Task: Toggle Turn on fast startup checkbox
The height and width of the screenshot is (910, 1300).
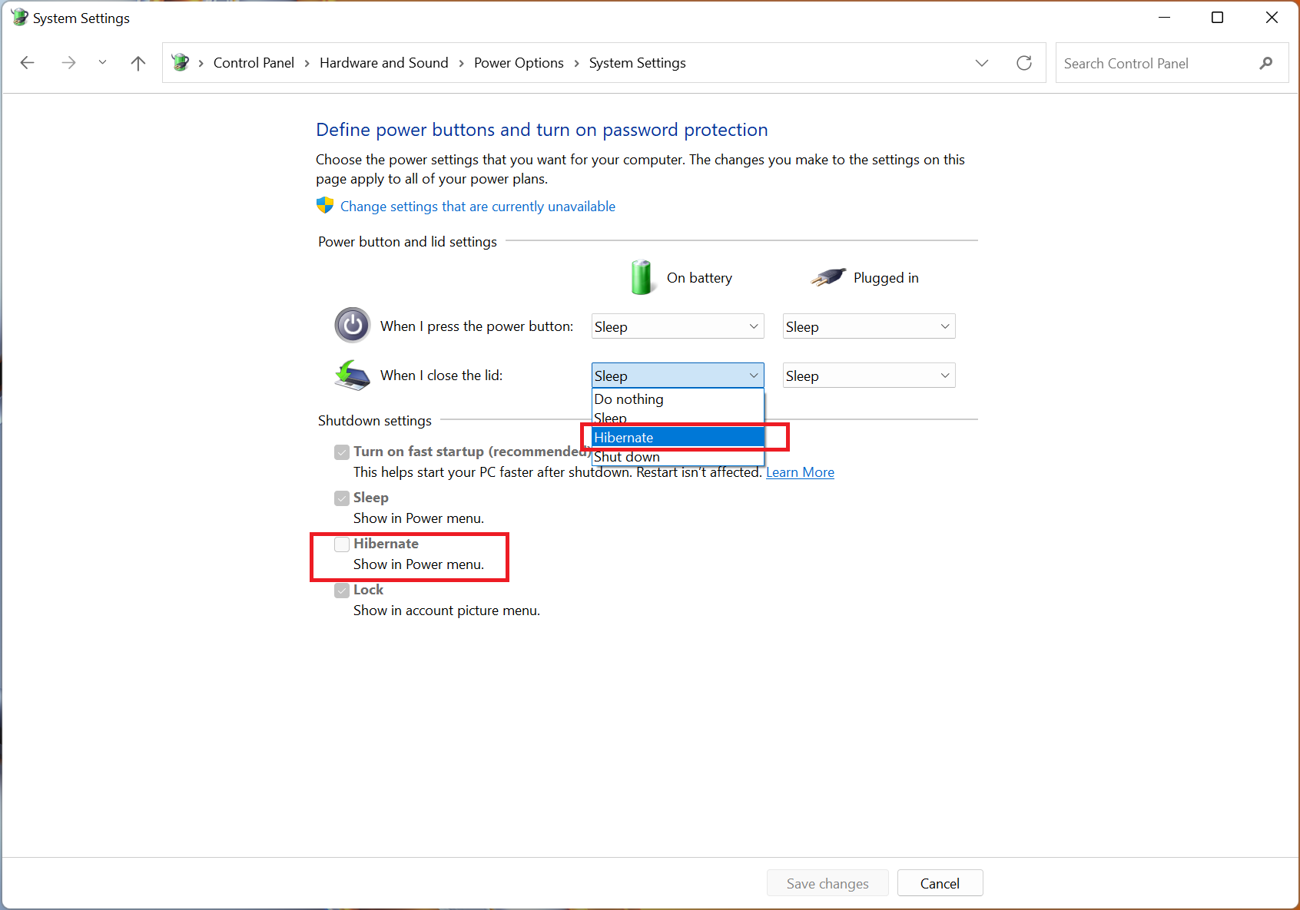Action: (342, 452)
